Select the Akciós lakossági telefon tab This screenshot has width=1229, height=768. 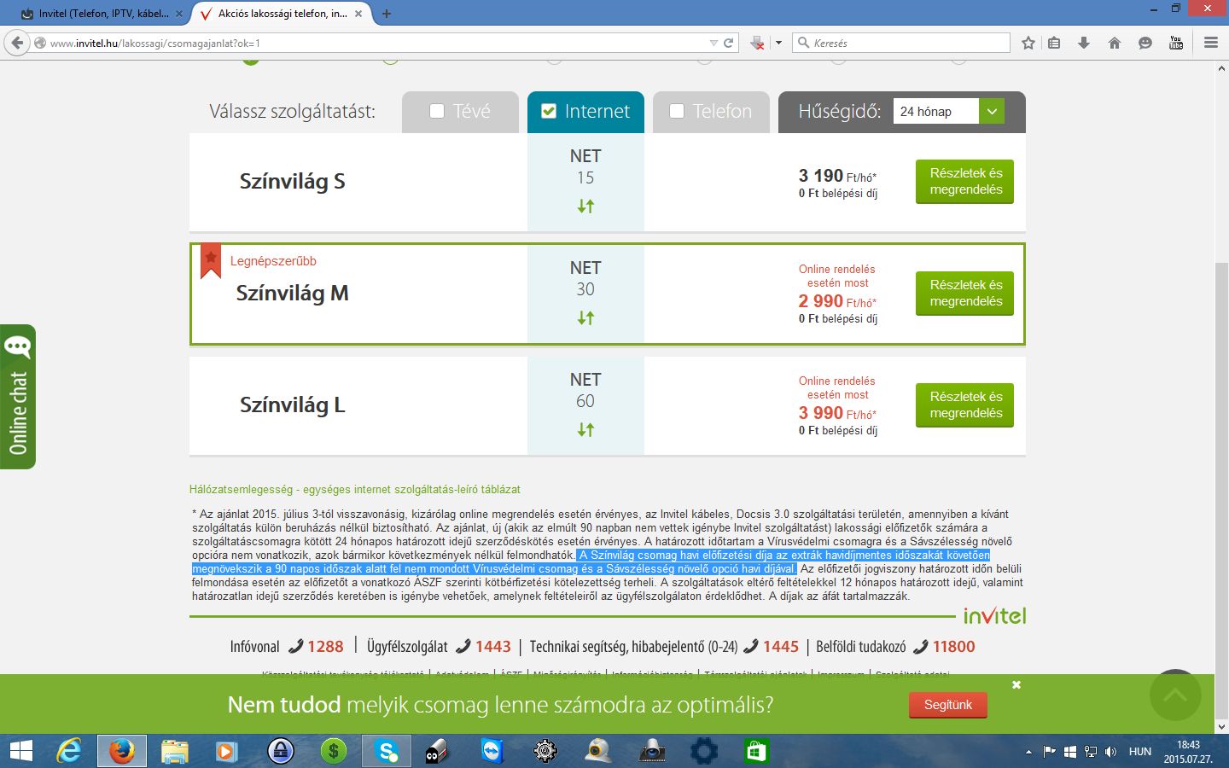point(282,14)
